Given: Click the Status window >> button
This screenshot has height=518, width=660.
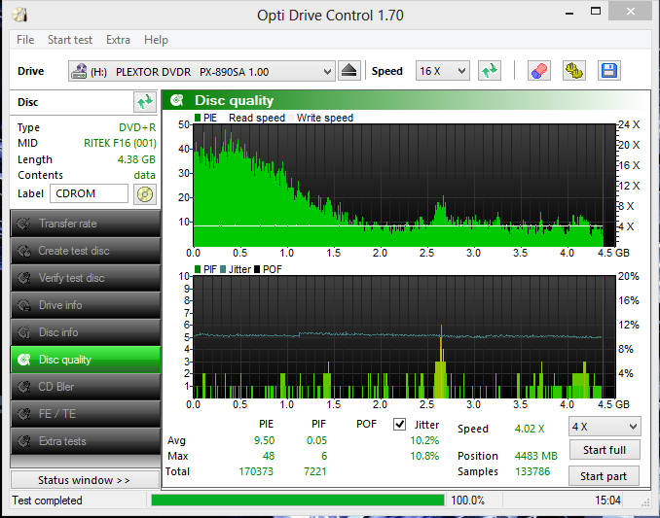Looking at the screenshot, I should 85,480.
